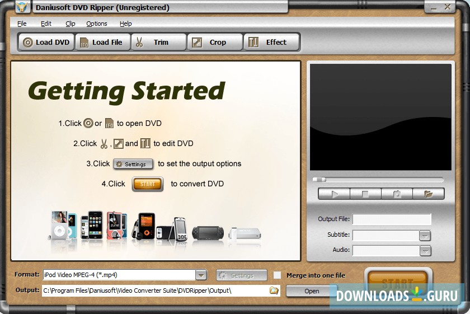
Task: Open the Effect tool
Action: point(271,43)
